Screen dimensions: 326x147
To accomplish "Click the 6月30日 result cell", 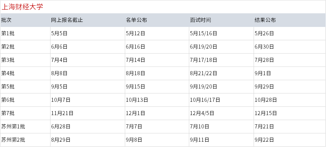I will [264, 47].
